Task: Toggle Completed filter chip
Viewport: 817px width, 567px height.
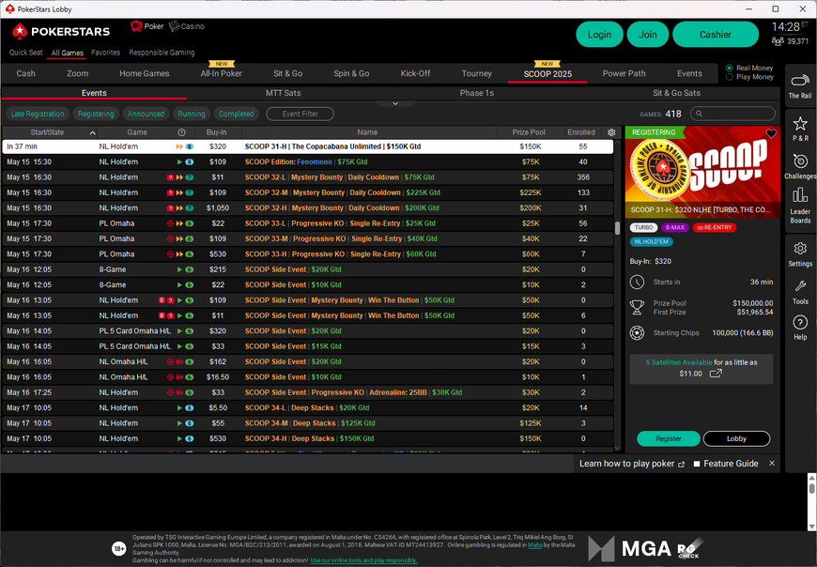Action: [x=236, y=114]
